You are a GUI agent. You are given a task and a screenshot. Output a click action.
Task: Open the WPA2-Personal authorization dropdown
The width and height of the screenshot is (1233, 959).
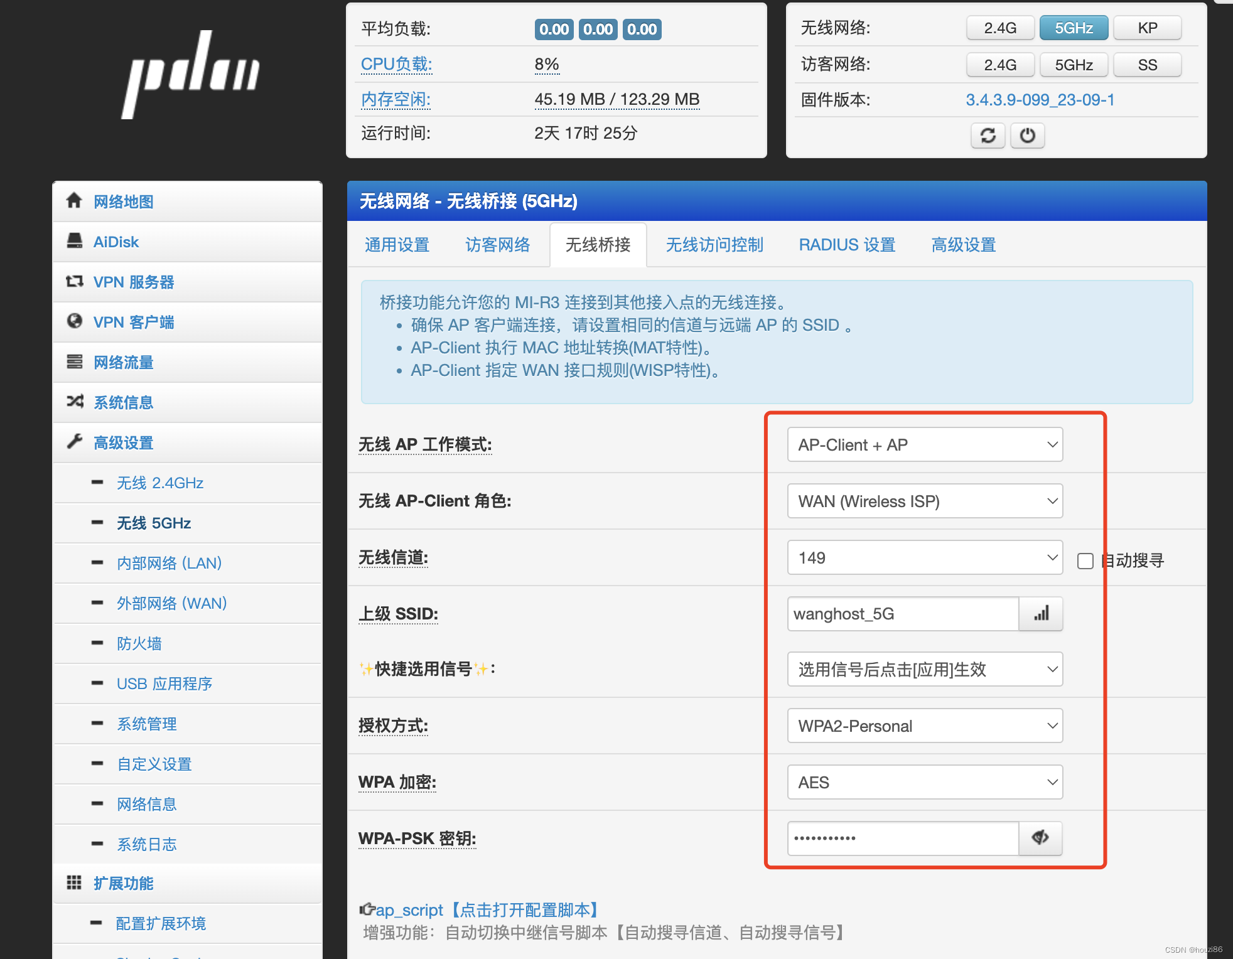coord(924,726)
